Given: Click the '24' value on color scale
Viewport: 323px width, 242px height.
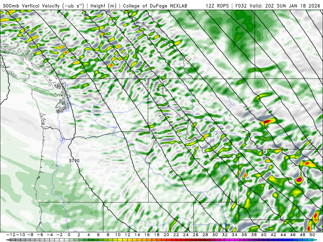Looking at the screenshot, I should pos(186,235).
